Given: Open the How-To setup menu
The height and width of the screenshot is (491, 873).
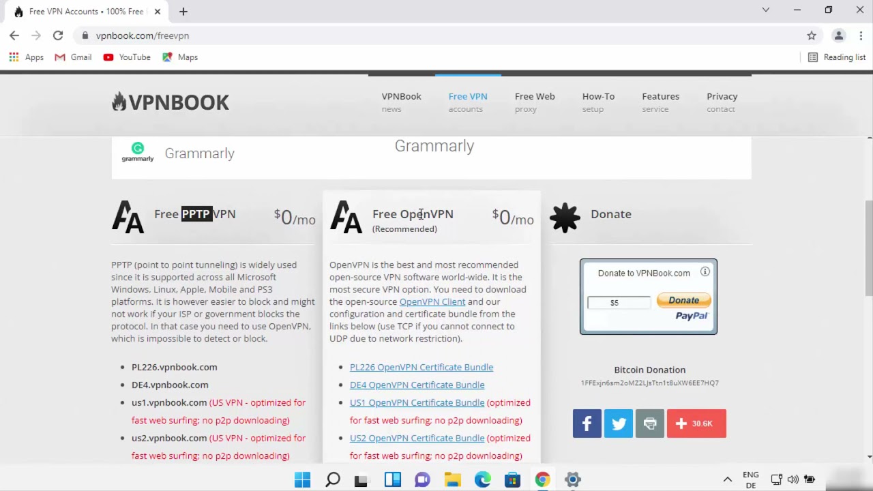Looking at the screenshot, I should pos(598,102).
